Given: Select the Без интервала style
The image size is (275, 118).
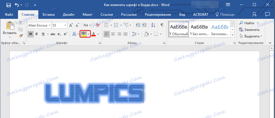Looking at the screenshot, I should pos(199,29).
